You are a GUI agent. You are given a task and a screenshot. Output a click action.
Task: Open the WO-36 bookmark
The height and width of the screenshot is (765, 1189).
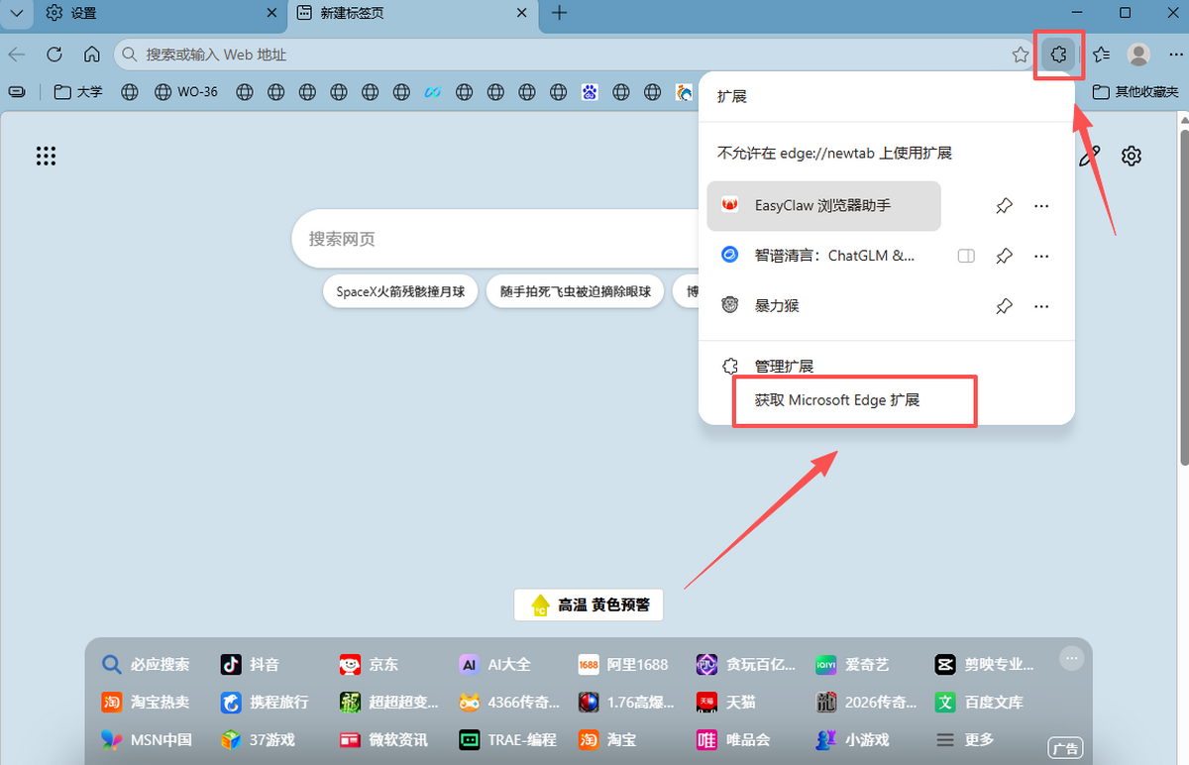tap(186, 92)
